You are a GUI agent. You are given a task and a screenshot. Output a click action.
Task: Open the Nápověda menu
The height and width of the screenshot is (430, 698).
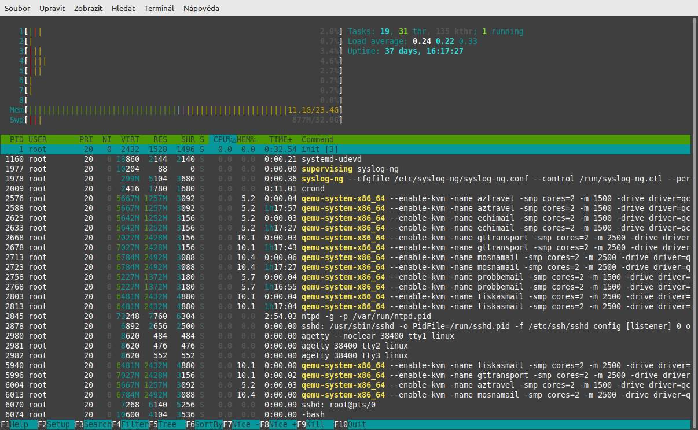click(x=201, y=8)
